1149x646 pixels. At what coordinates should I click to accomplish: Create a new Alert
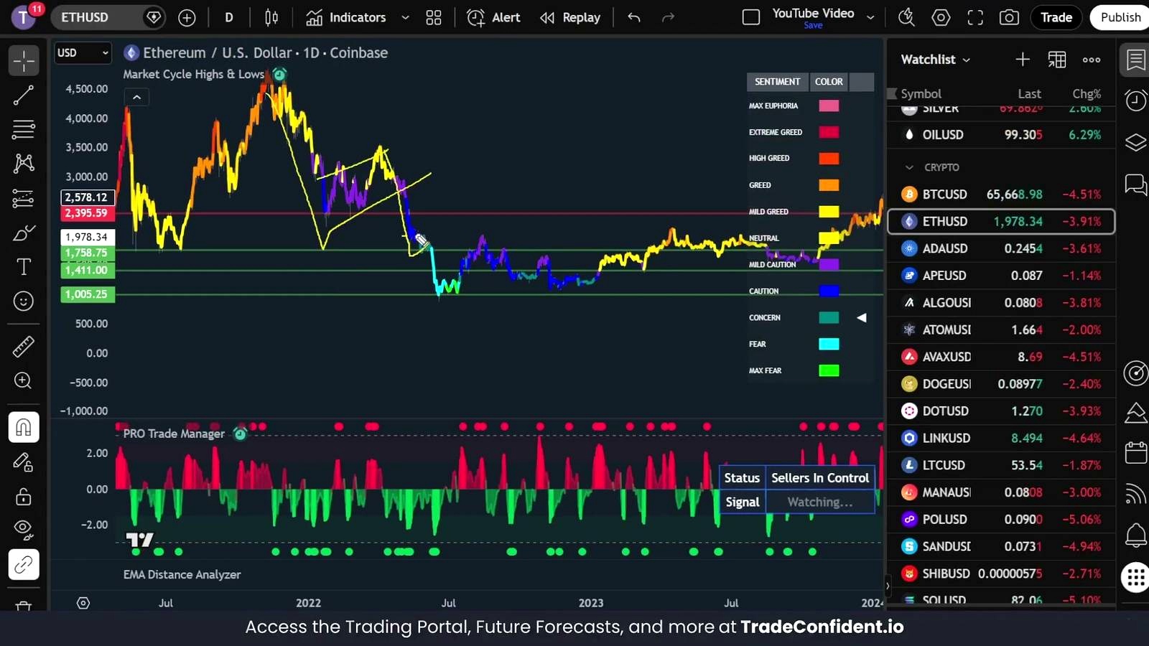[493, 17]
